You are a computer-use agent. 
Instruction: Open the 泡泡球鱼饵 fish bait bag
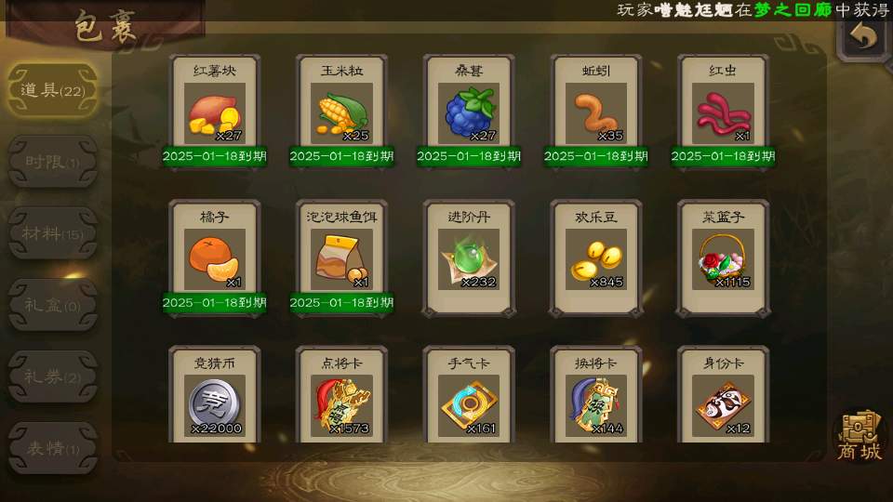341,258
